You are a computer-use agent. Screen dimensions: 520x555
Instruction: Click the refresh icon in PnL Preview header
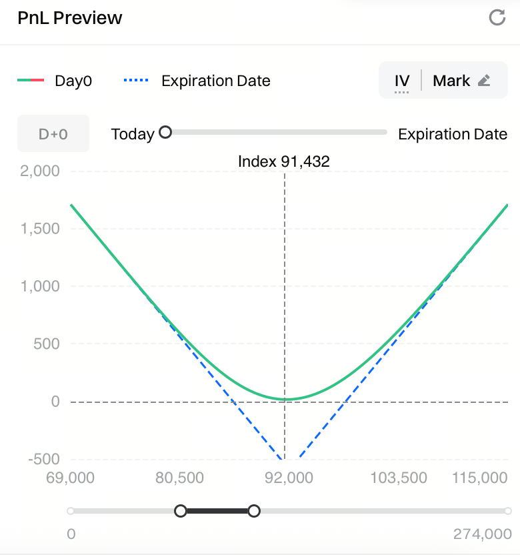[x=497, y=17]
